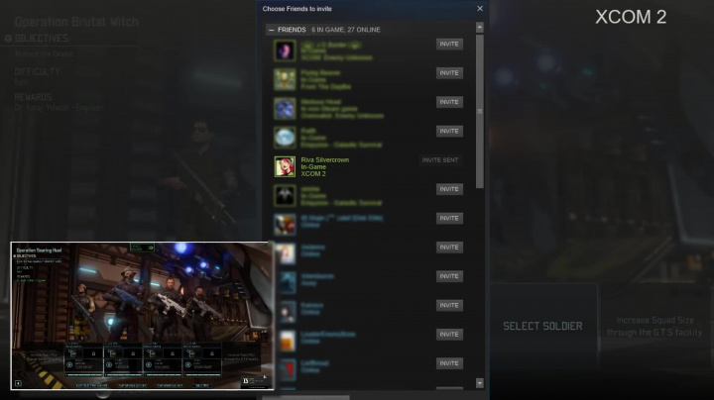Click the 'Choose Friends to invite' title

[297, 9]
